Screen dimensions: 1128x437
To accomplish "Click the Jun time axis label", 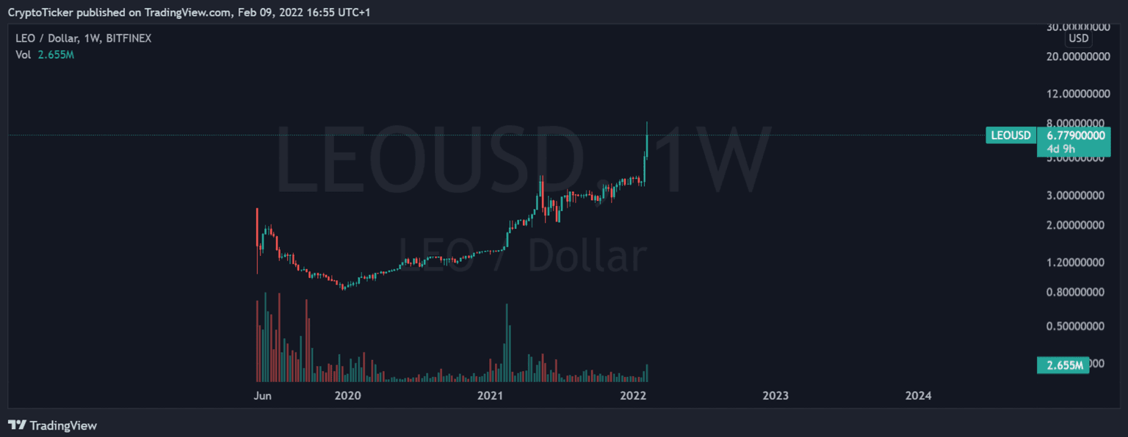I will pos(262,396).
